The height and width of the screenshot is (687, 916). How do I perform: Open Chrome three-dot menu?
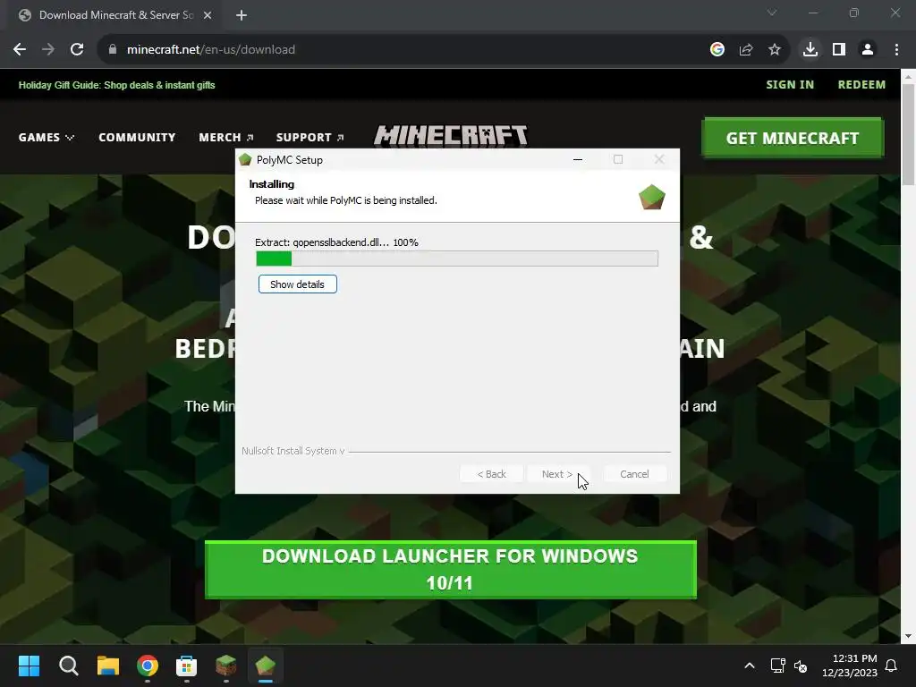[896, 50]
